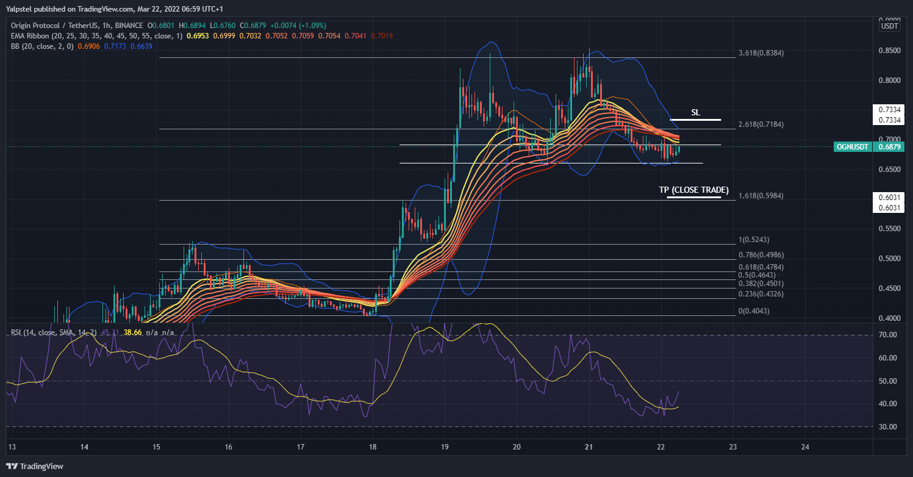The height and width of the screenshot is (477, 913).
Task: Click Fibonacci label 0.382(0.4501)
Action: (x=761, y=284)
